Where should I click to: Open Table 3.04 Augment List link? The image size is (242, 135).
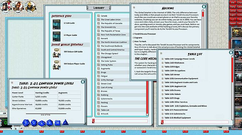coord(175,86)
